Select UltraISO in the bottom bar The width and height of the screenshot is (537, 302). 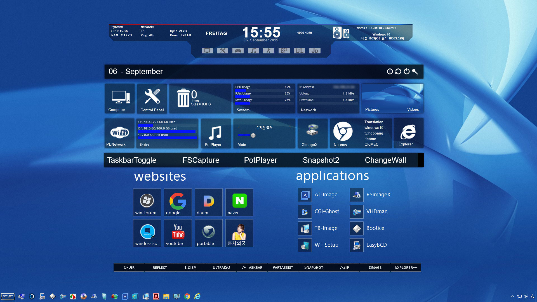click(221, 268)
